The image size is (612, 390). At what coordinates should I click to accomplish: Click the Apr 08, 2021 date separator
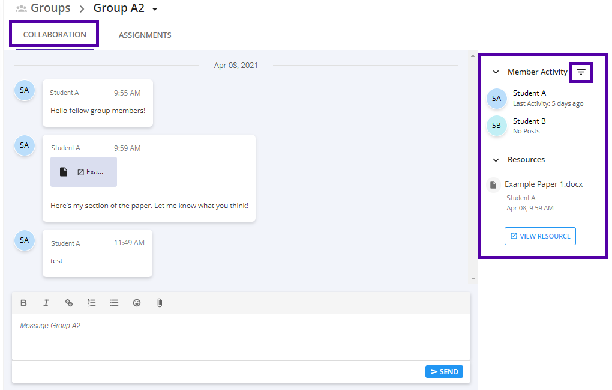pyautogui.click(x=236, y=66)
